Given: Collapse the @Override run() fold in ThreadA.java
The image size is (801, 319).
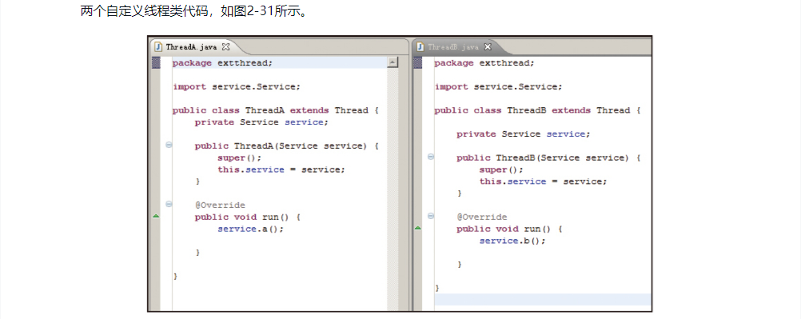Looking at the screenshot, I should 169,205.
